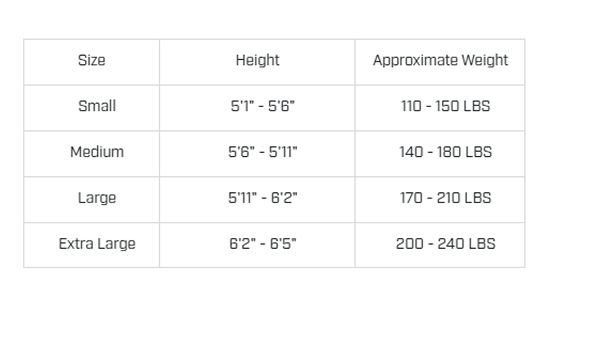
Task: Select the Extra Large size cell
Action: click(x=97, y=244)
